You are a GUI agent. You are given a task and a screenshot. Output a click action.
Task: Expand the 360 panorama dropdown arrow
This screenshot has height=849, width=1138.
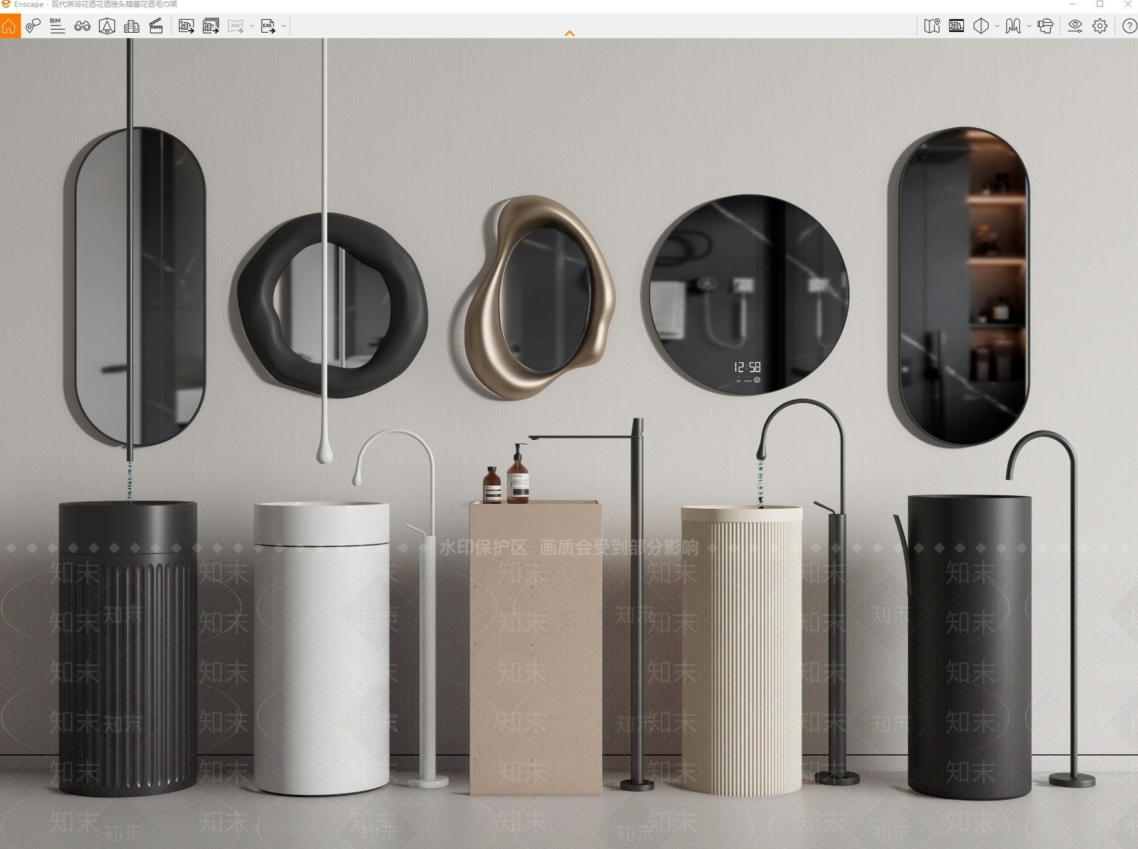252,26
